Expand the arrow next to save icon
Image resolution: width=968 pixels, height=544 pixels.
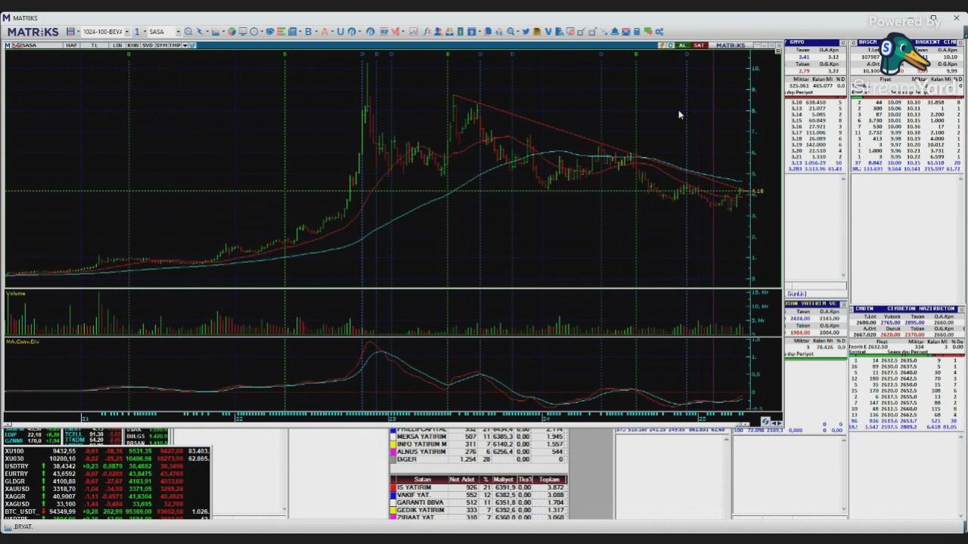(78, 32)
